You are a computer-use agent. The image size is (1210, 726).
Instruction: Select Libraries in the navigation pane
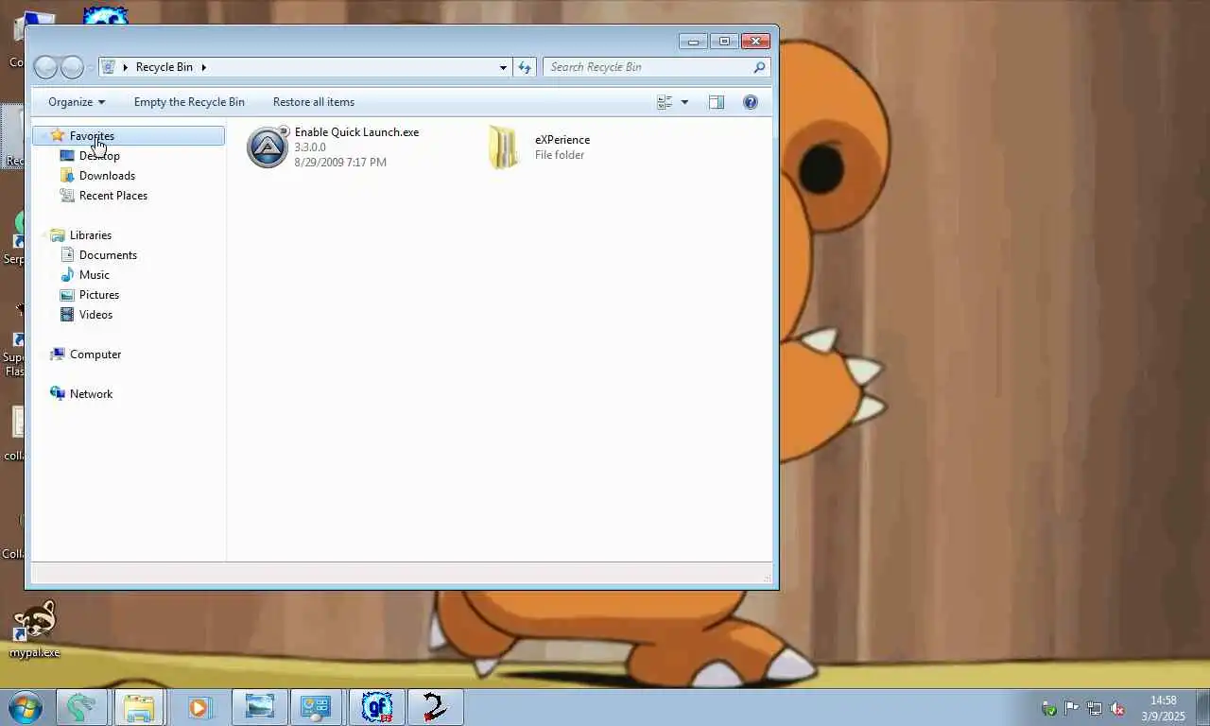[91, 235]
